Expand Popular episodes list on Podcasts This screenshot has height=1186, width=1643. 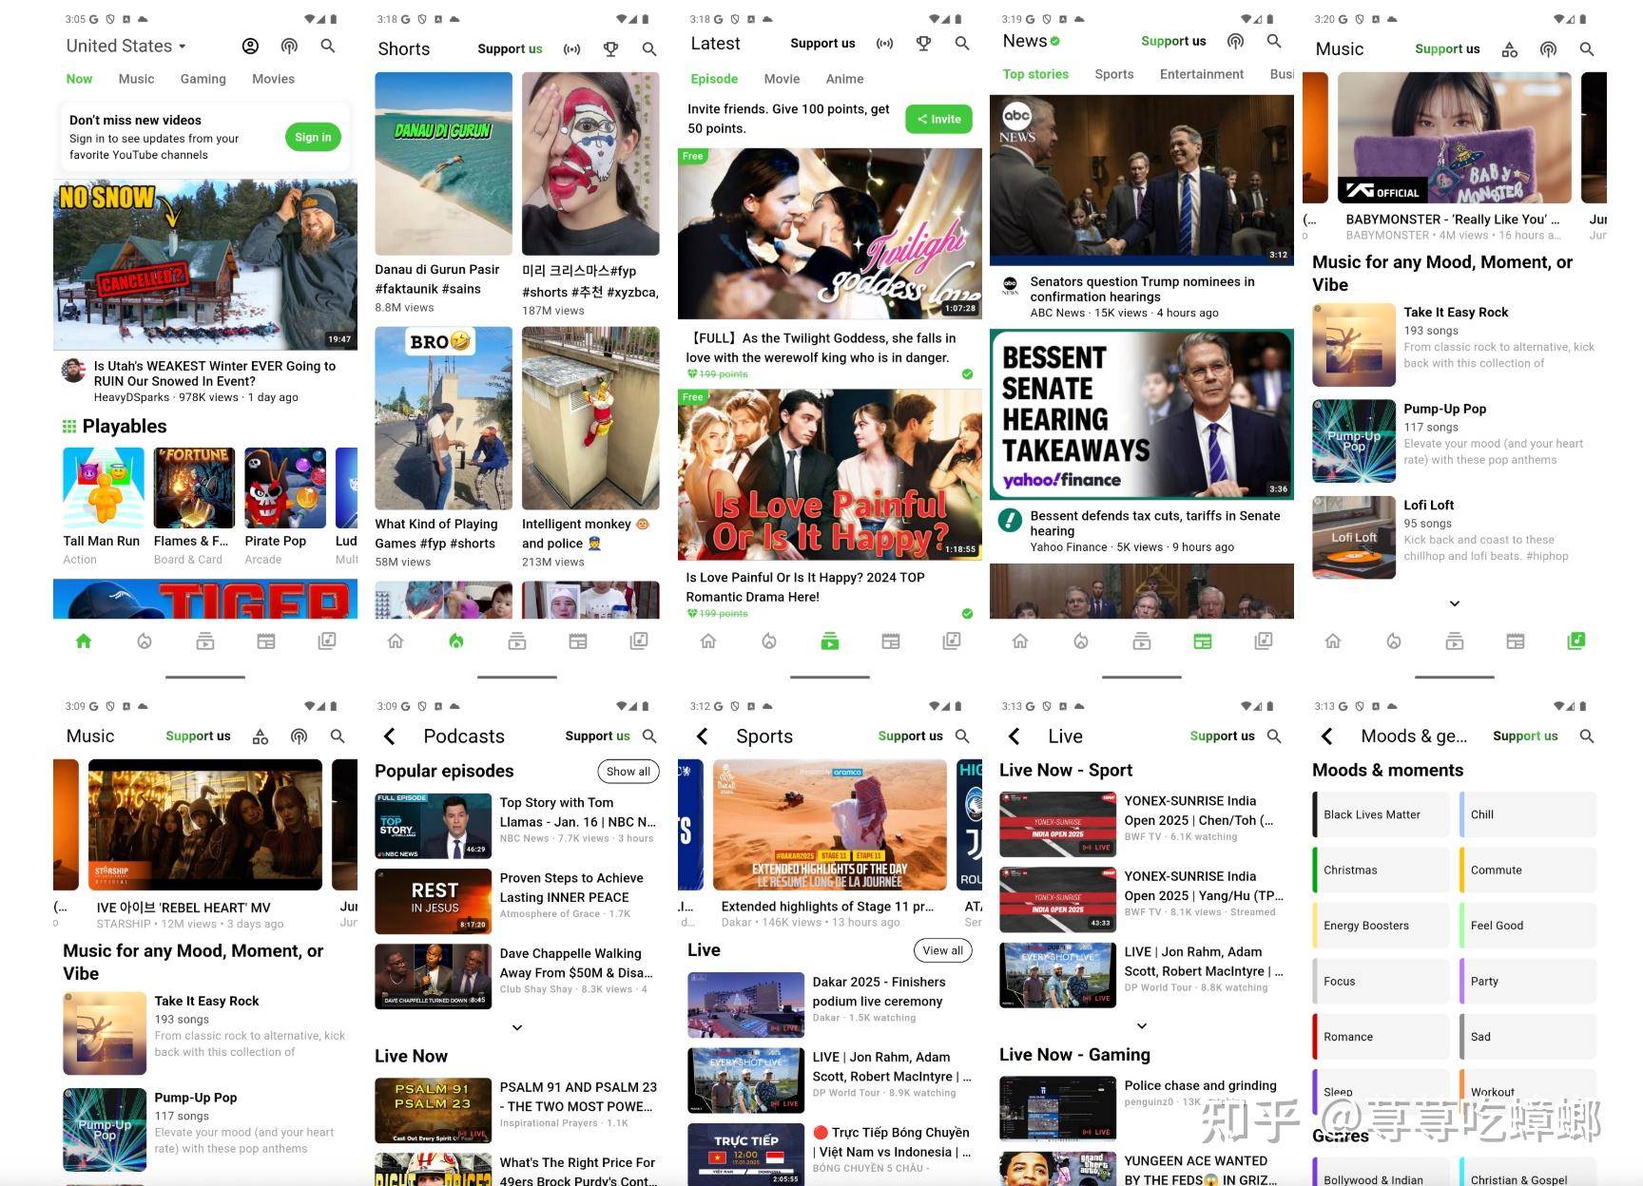click(517, 1027)
